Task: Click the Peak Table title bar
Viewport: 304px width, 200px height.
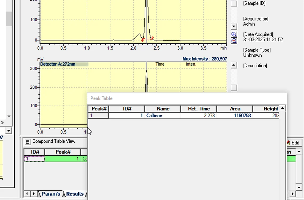Action: (187, 98)
